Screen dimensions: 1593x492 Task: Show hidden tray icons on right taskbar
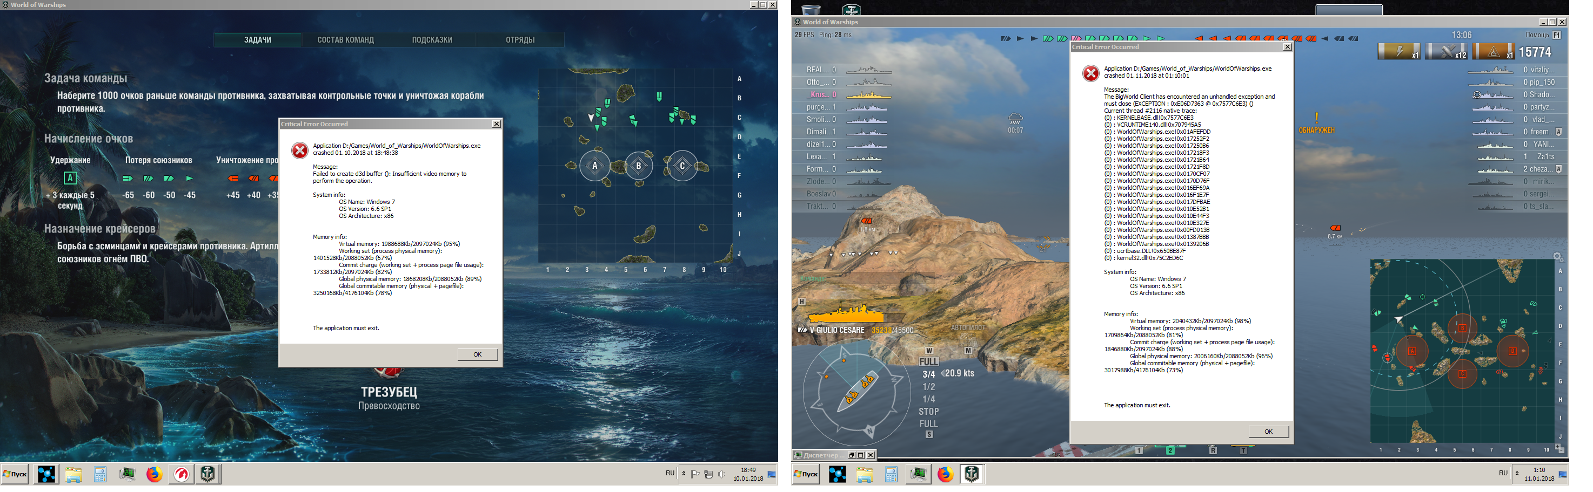coord(1516,474)
